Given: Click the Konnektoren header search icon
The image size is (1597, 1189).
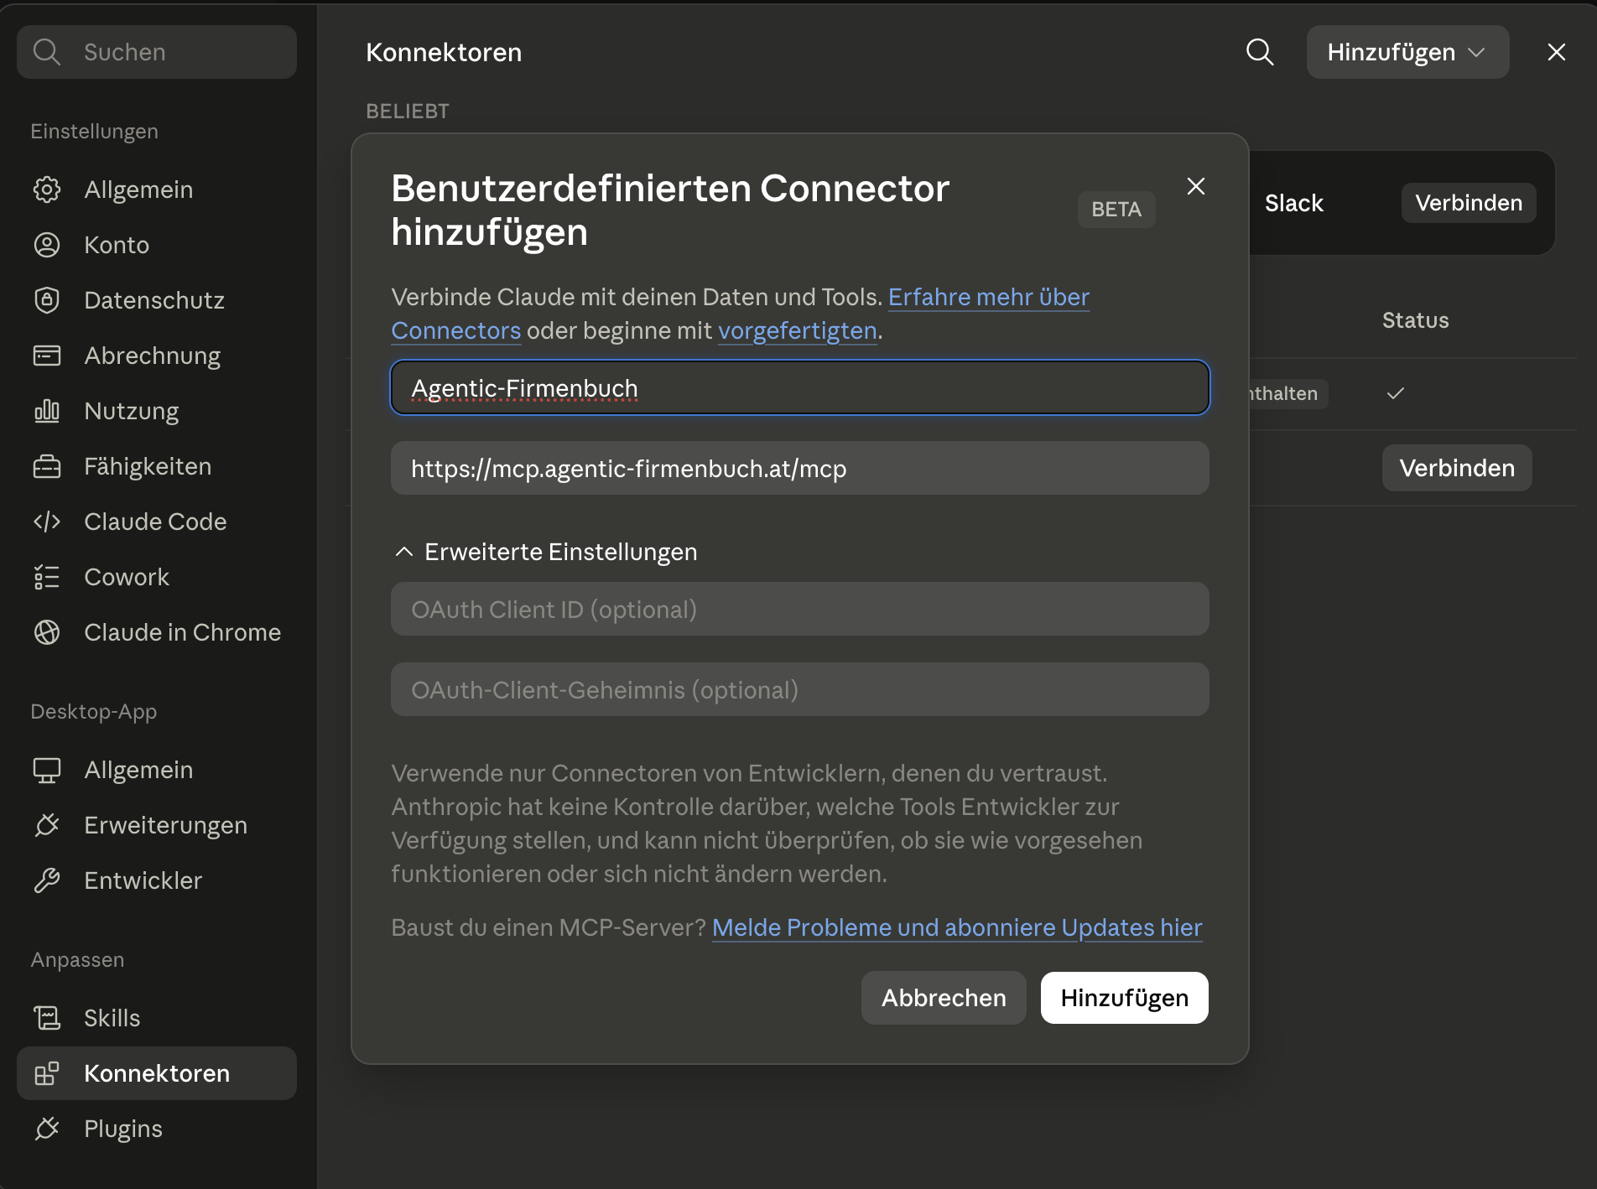Looking at the screenshot, I should click(1260, 52).
